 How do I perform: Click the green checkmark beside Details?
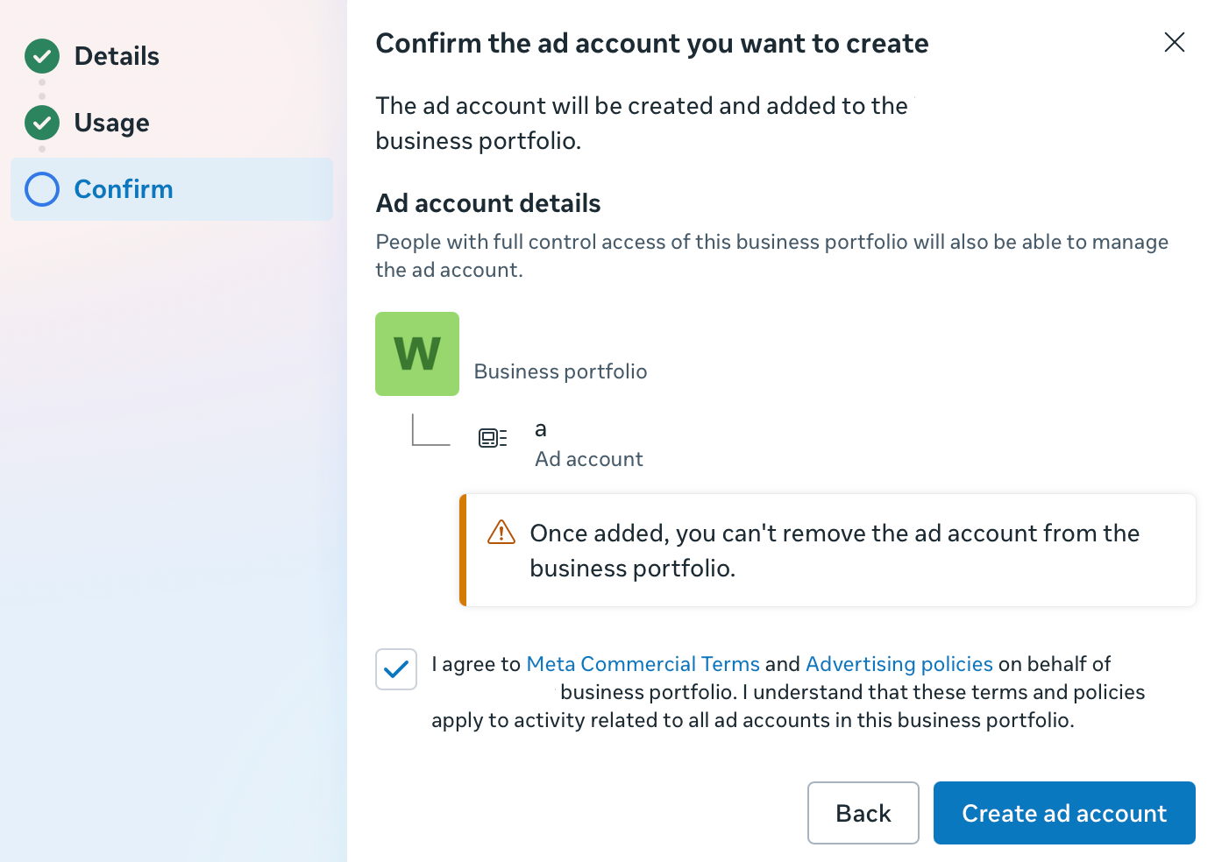coord(42,56)
